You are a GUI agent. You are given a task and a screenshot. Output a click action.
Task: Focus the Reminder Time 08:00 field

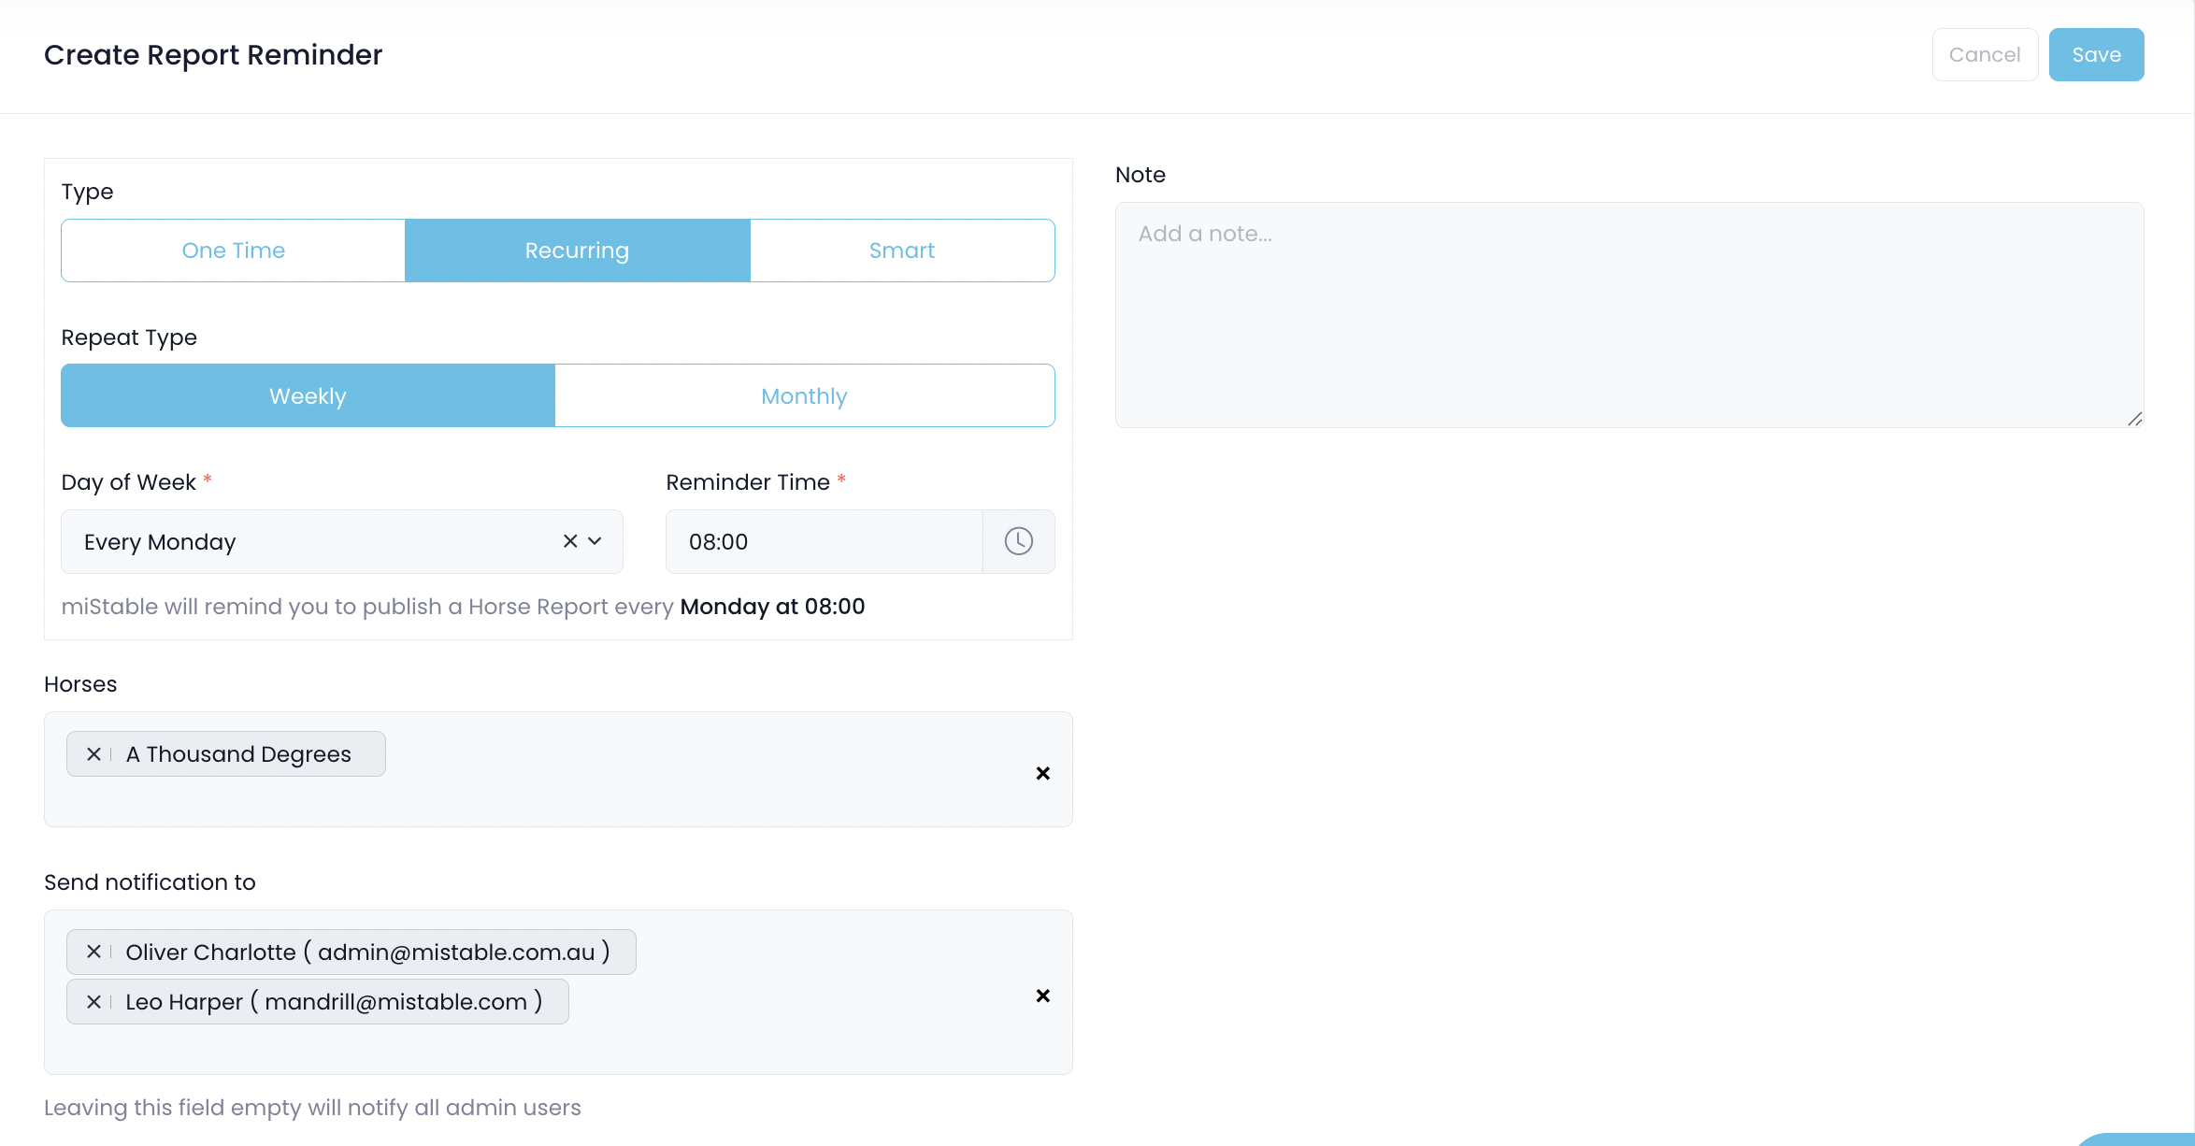click(823, 542)
